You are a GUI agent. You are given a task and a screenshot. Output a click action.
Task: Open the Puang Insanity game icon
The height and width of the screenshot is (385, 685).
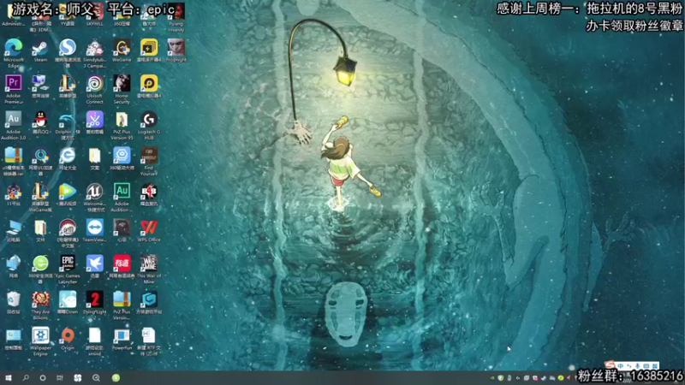(176, 12)
